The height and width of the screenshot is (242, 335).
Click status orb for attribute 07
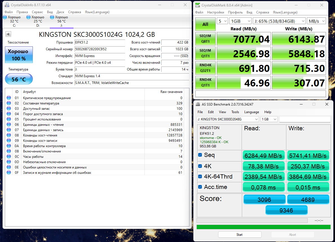tap(9, 130)
